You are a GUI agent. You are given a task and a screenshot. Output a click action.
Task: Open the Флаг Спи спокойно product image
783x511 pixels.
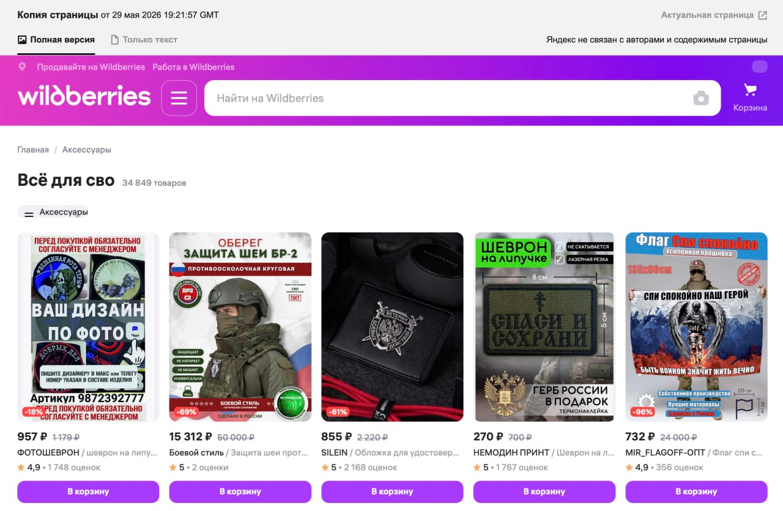tap(696, 327)
